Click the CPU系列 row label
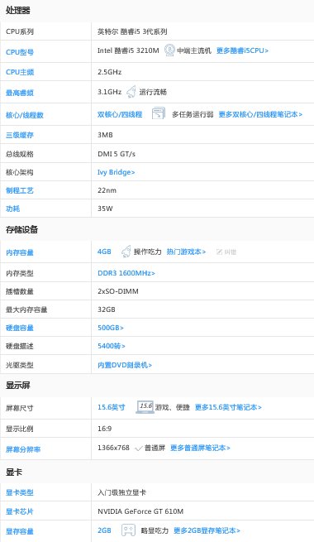314x542 pixels. pos(20,31)
